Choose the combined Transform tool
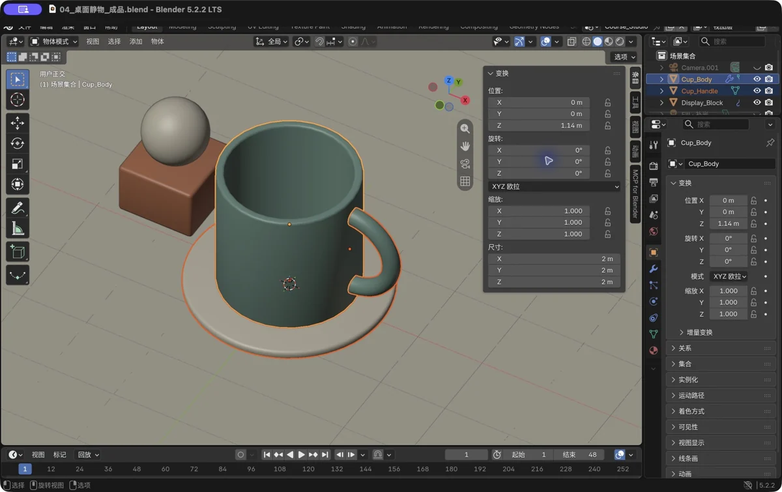Image resolution: width=782 pixels, height=492 pixels. click(18, 184)
